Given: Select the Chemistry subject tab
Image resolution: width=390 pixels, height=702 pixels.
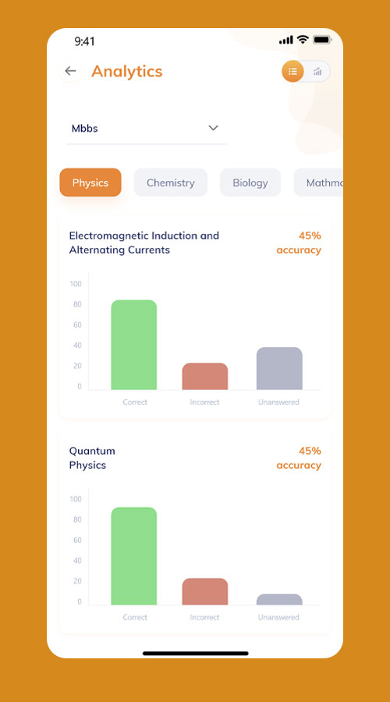Looking at the screenshot, I should (171, 183).
